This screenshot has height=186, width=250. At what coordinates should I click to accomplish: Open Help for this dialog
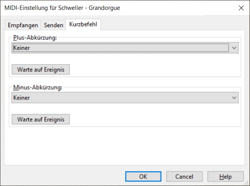tap(225, 177)
